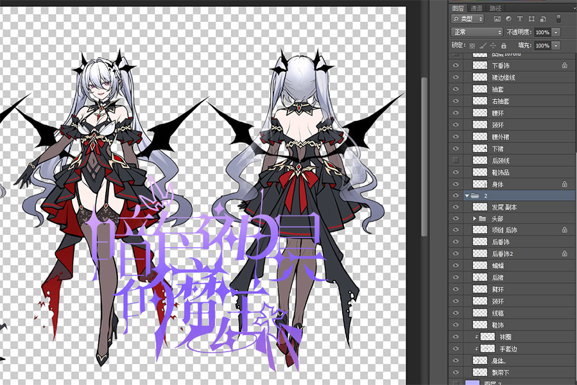577x385 pixels.
Task: Switch to the 路径 tab
Action: pos(495,8)
